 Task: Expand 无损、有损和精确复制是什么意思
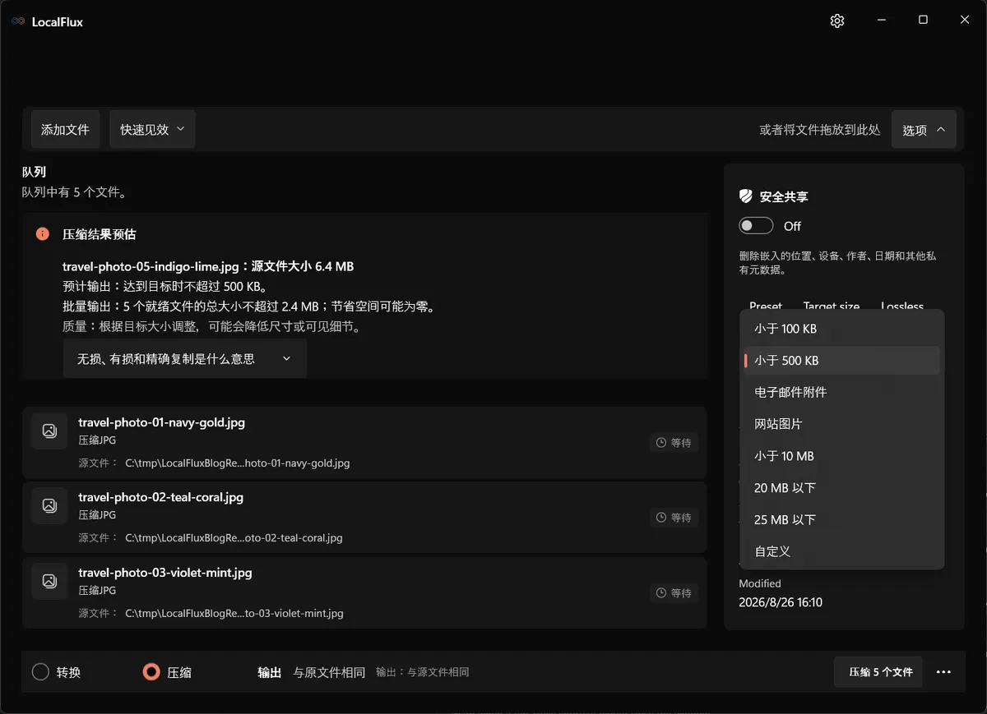pyautogui.click(x=185, y=359)
